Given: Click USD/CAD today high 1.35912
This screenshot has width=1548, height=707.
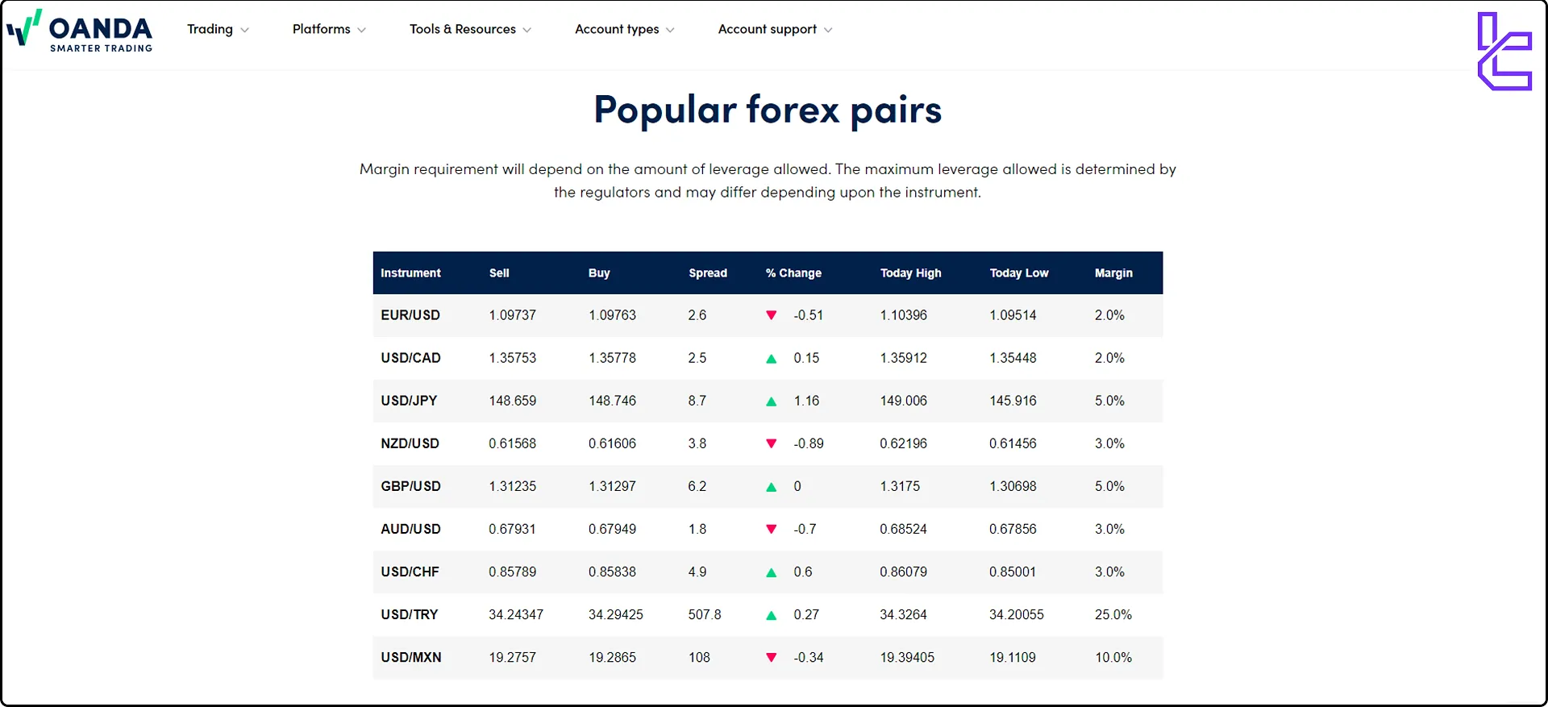Looking at the screenshot, I should click(x=903, y=358).
